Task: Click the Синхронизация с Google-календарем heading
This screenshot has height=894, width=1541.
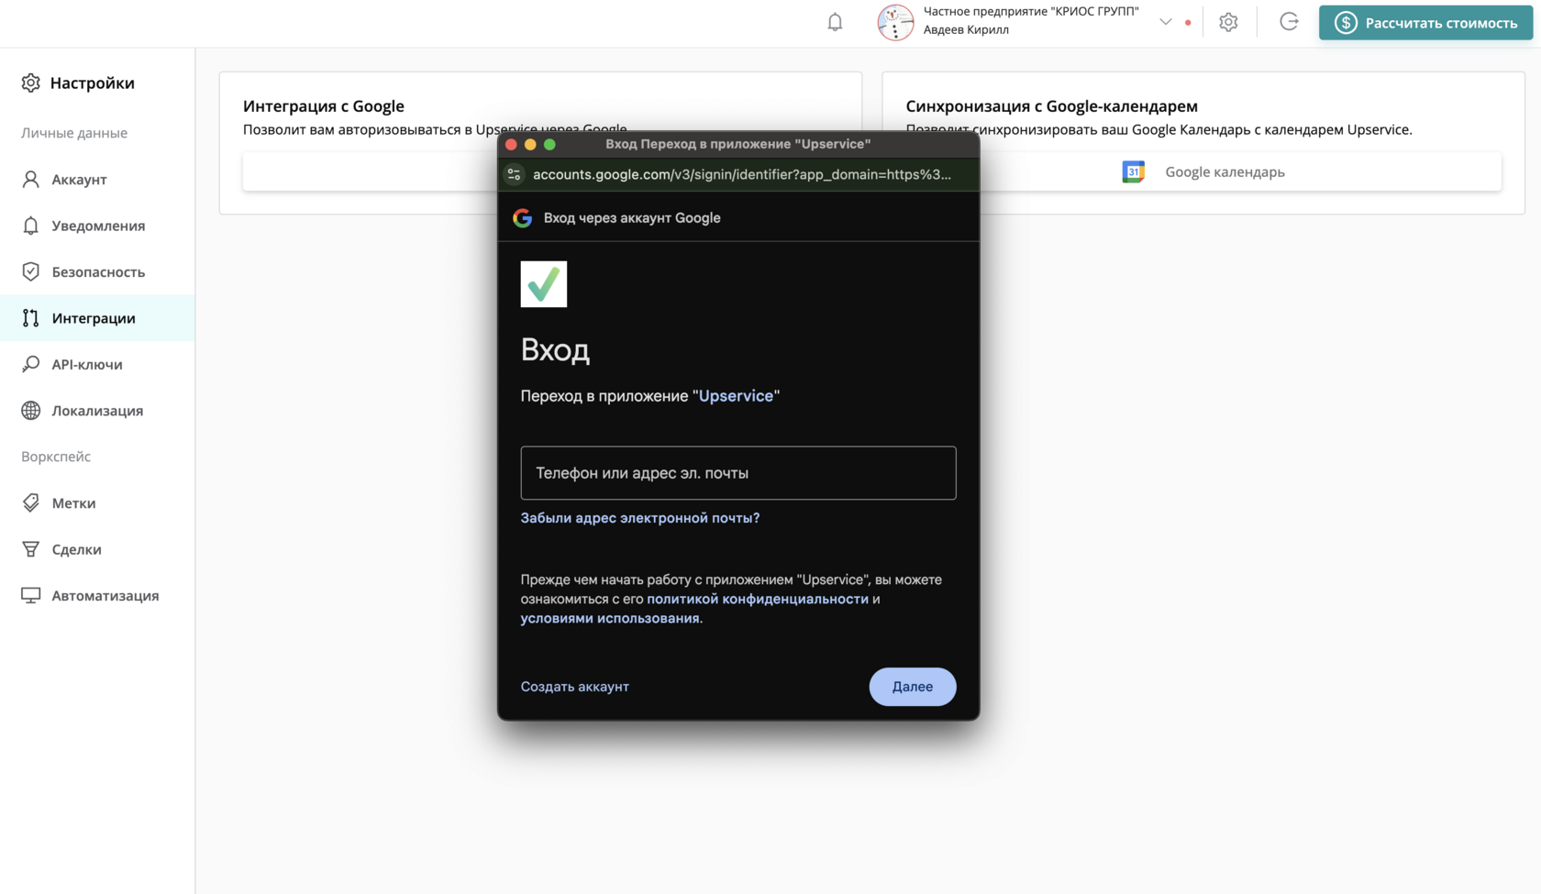Action: [x=1052, y=105]
